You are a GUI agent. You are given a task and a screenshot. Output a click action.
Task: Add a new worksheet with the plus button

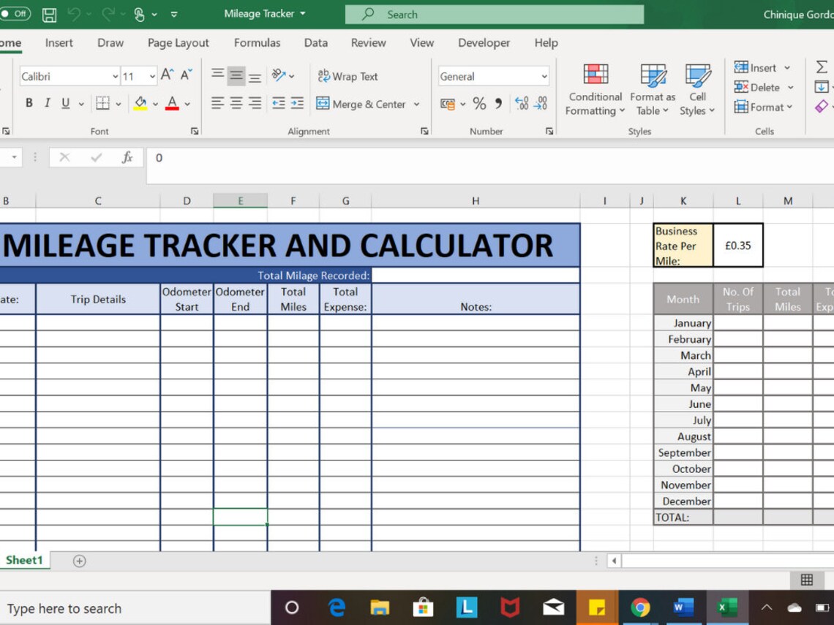click(x=79, y=561)
